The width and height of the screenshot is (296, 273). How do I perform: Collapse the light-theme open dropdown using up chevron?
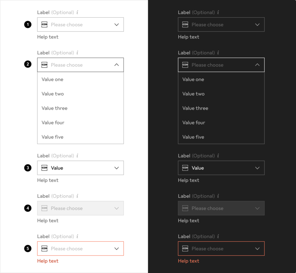[116, 65]
